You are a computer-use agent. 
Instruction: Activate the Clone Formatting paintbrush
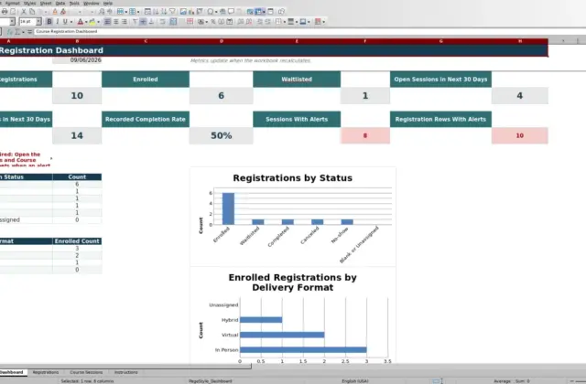click(55, 12)
